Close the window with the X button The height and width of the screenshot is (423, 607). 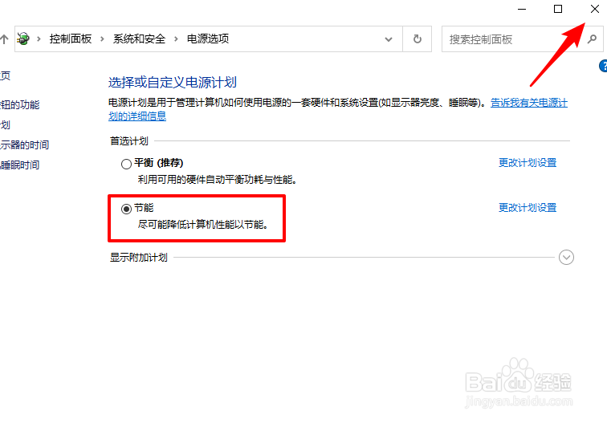pos(595,9)
